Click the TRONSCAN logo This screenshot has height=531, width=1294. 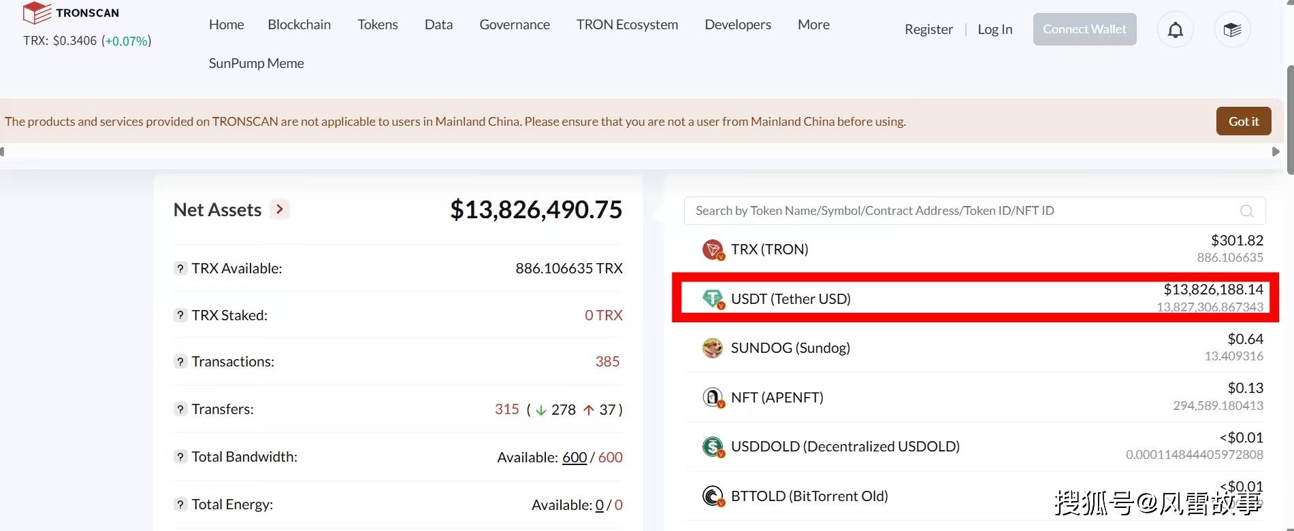click(x=71, y=12)
